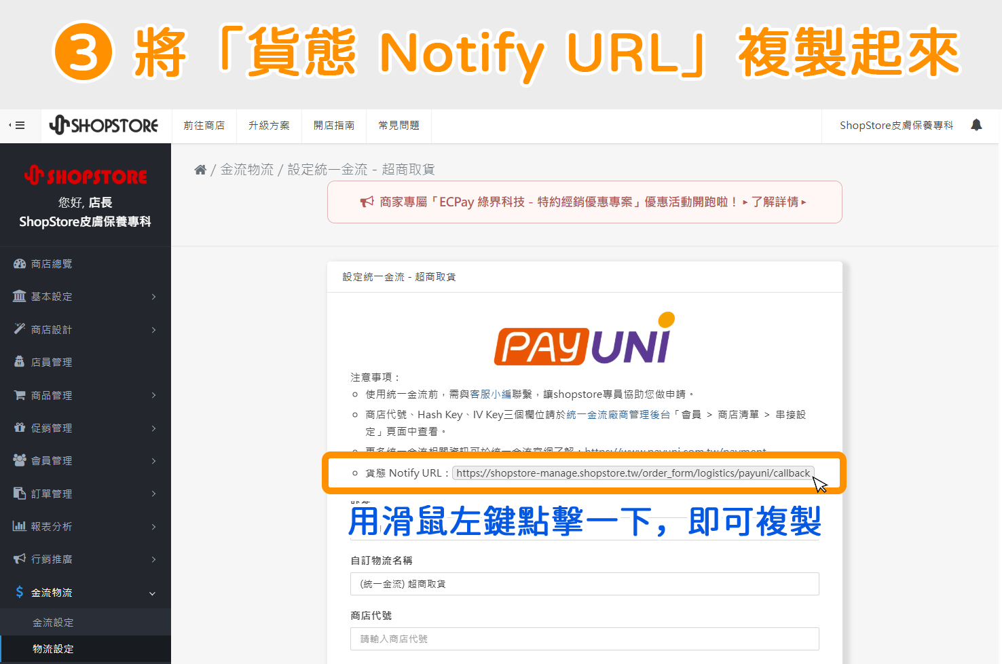This screenshot has width=1002, height=664.
Task: Expand the 報表分析 chevron
Action: point(153,527)
